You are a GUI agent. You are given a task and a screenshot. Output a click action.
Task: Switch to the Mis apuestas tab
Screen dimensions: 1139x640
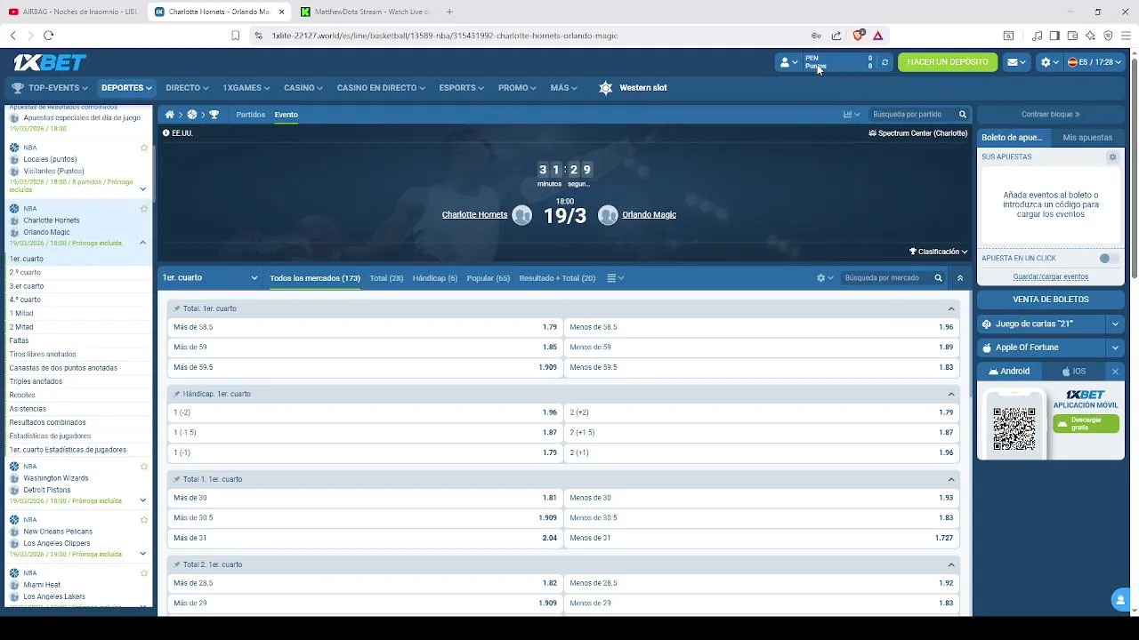coord(1087,138)
